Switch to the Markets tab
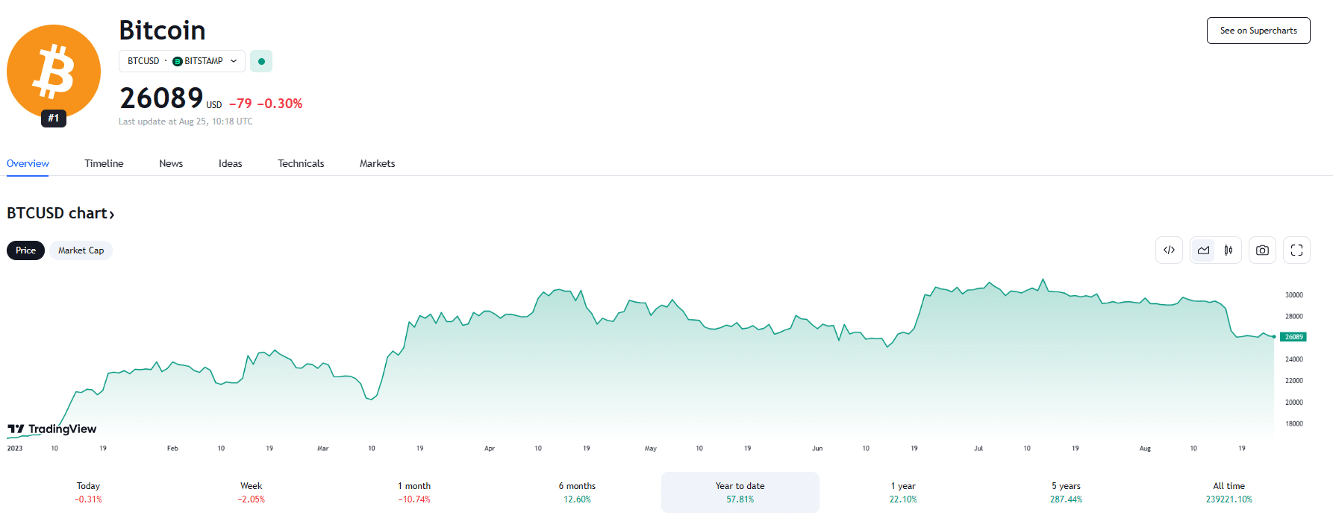The image size is (1333, 530). point(378,163)
